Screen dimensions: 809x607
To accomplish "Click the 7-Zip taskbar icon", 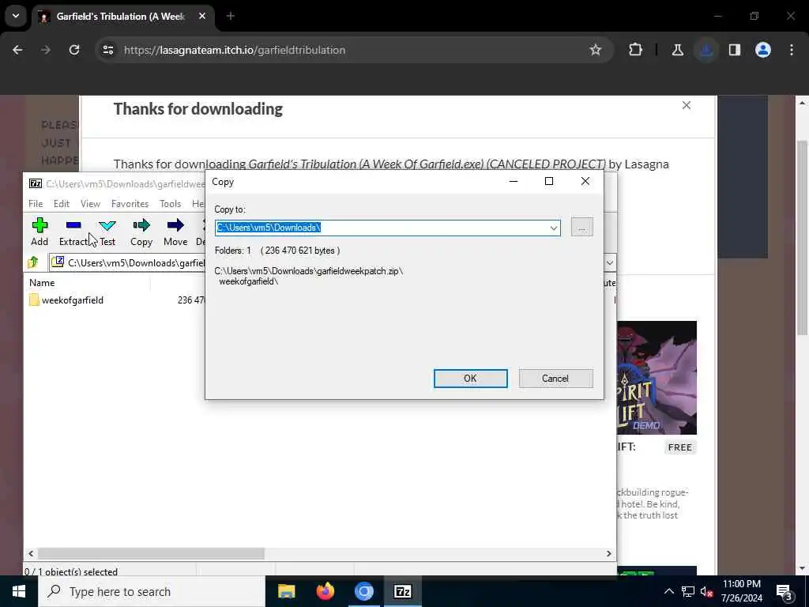I will click(402, 591).
